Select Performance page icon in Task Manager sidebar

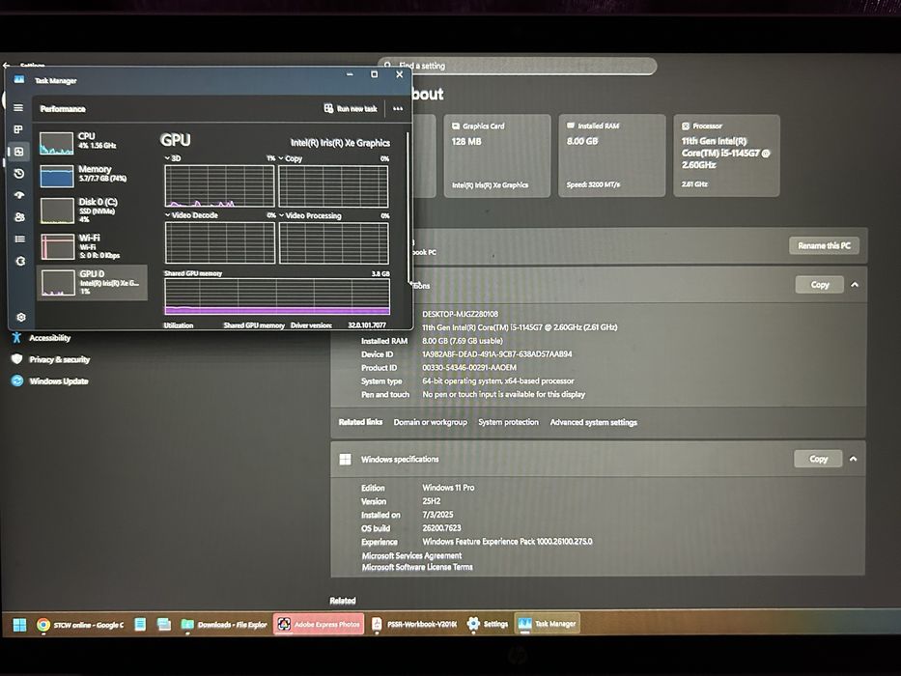(x=19, y=152)
